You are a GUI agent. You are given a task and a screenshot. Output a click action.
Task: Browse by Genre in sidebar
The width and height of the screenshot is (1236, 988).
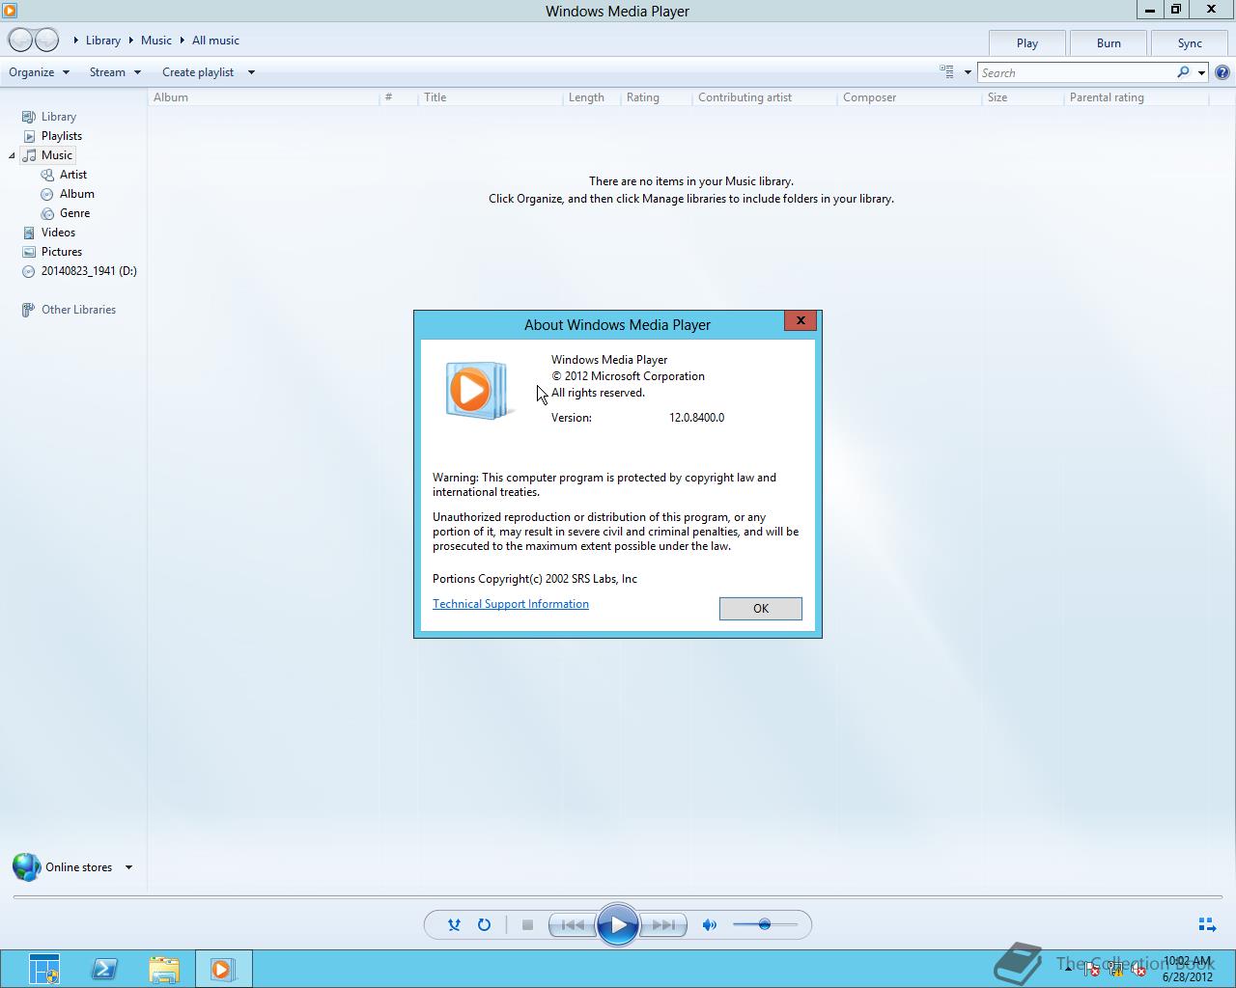(x=74, y=213)
